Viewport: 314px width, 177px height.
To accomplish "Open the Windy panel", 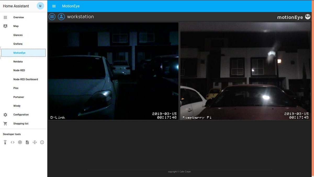I will point(24,106).
